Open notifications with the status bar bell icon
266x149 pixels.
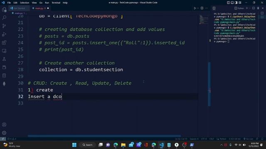tap(262, 139)
